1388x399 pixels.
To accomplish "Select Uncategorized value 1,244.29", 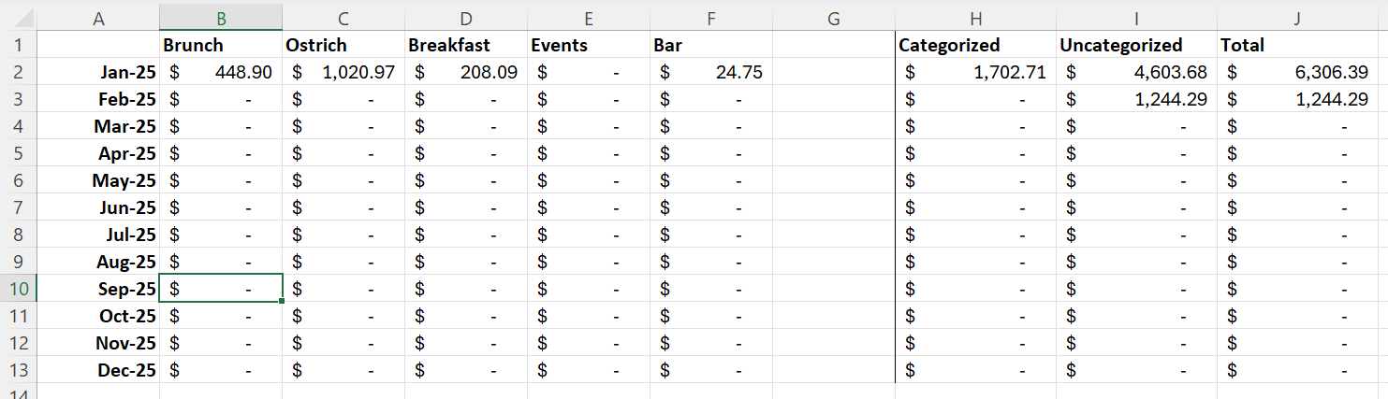I will point(1136,99).
